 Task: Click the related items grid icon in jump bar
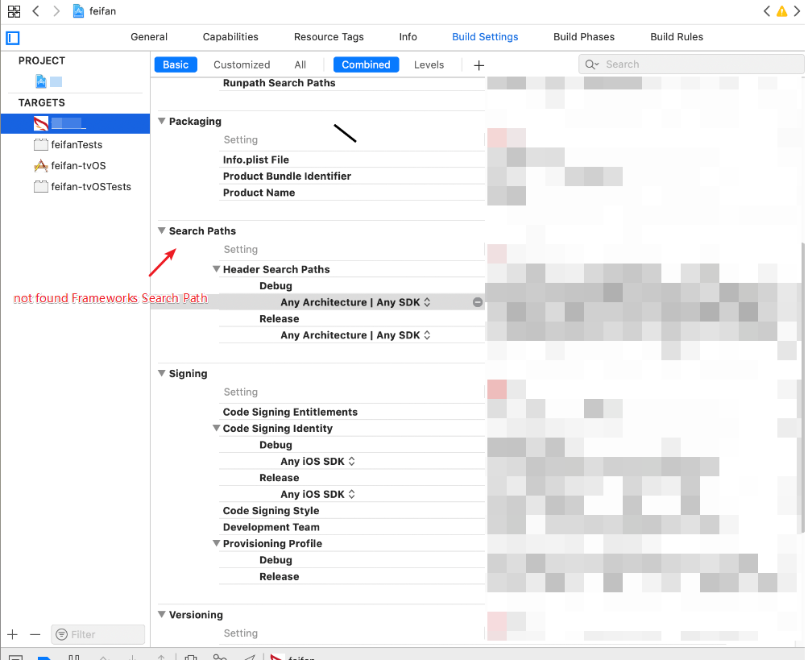(x=13, y=10)
